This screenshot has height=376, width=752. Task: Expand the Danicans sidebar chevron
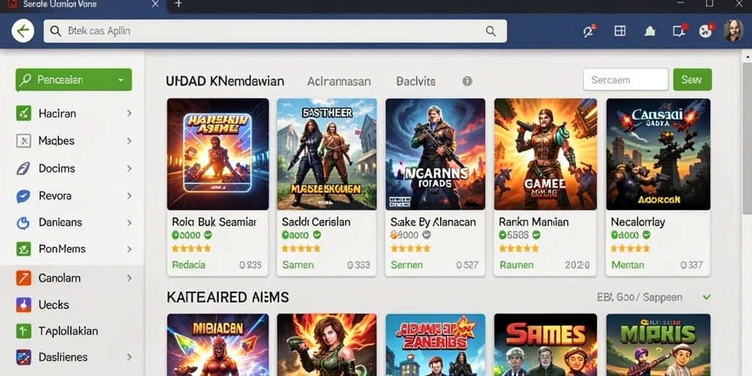[129, 223]
